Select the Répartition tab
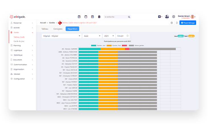 72,29
